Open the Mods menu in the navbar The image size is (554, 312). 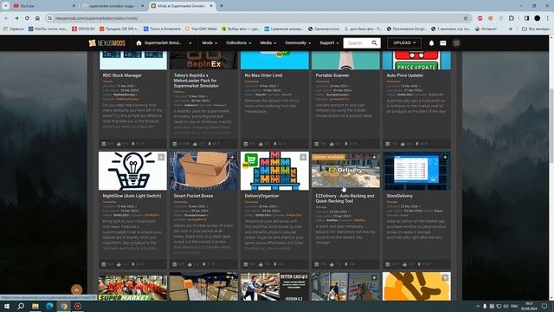[x=209, y=42]
